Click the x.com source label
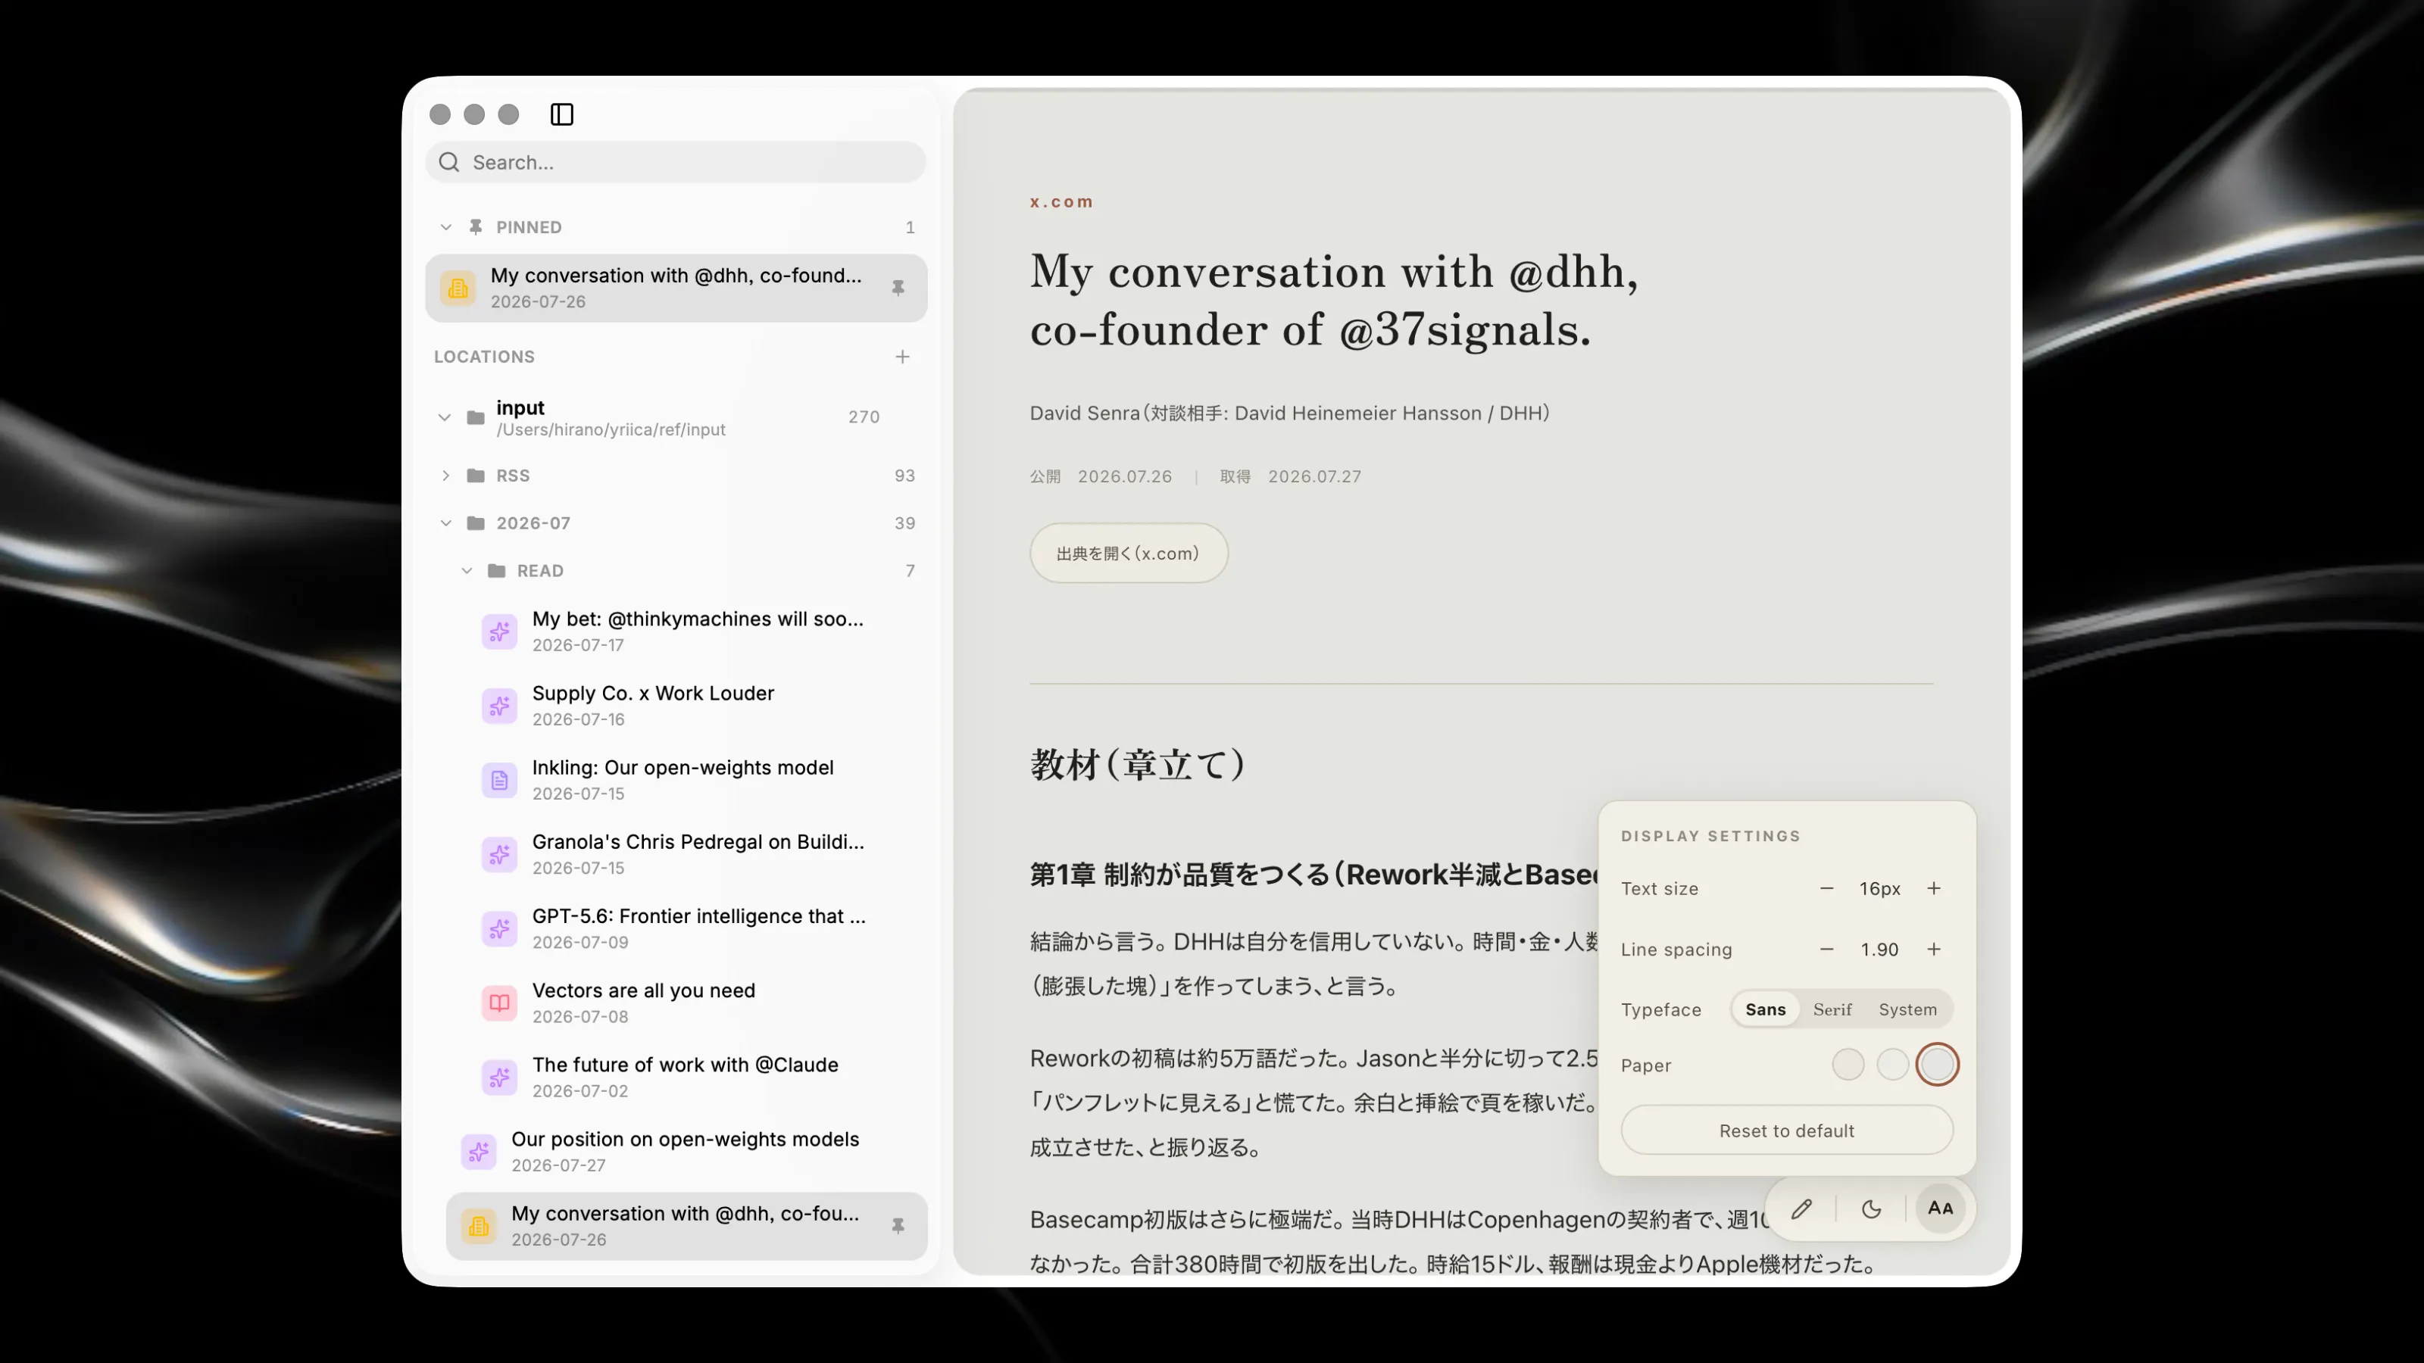 1060,201
